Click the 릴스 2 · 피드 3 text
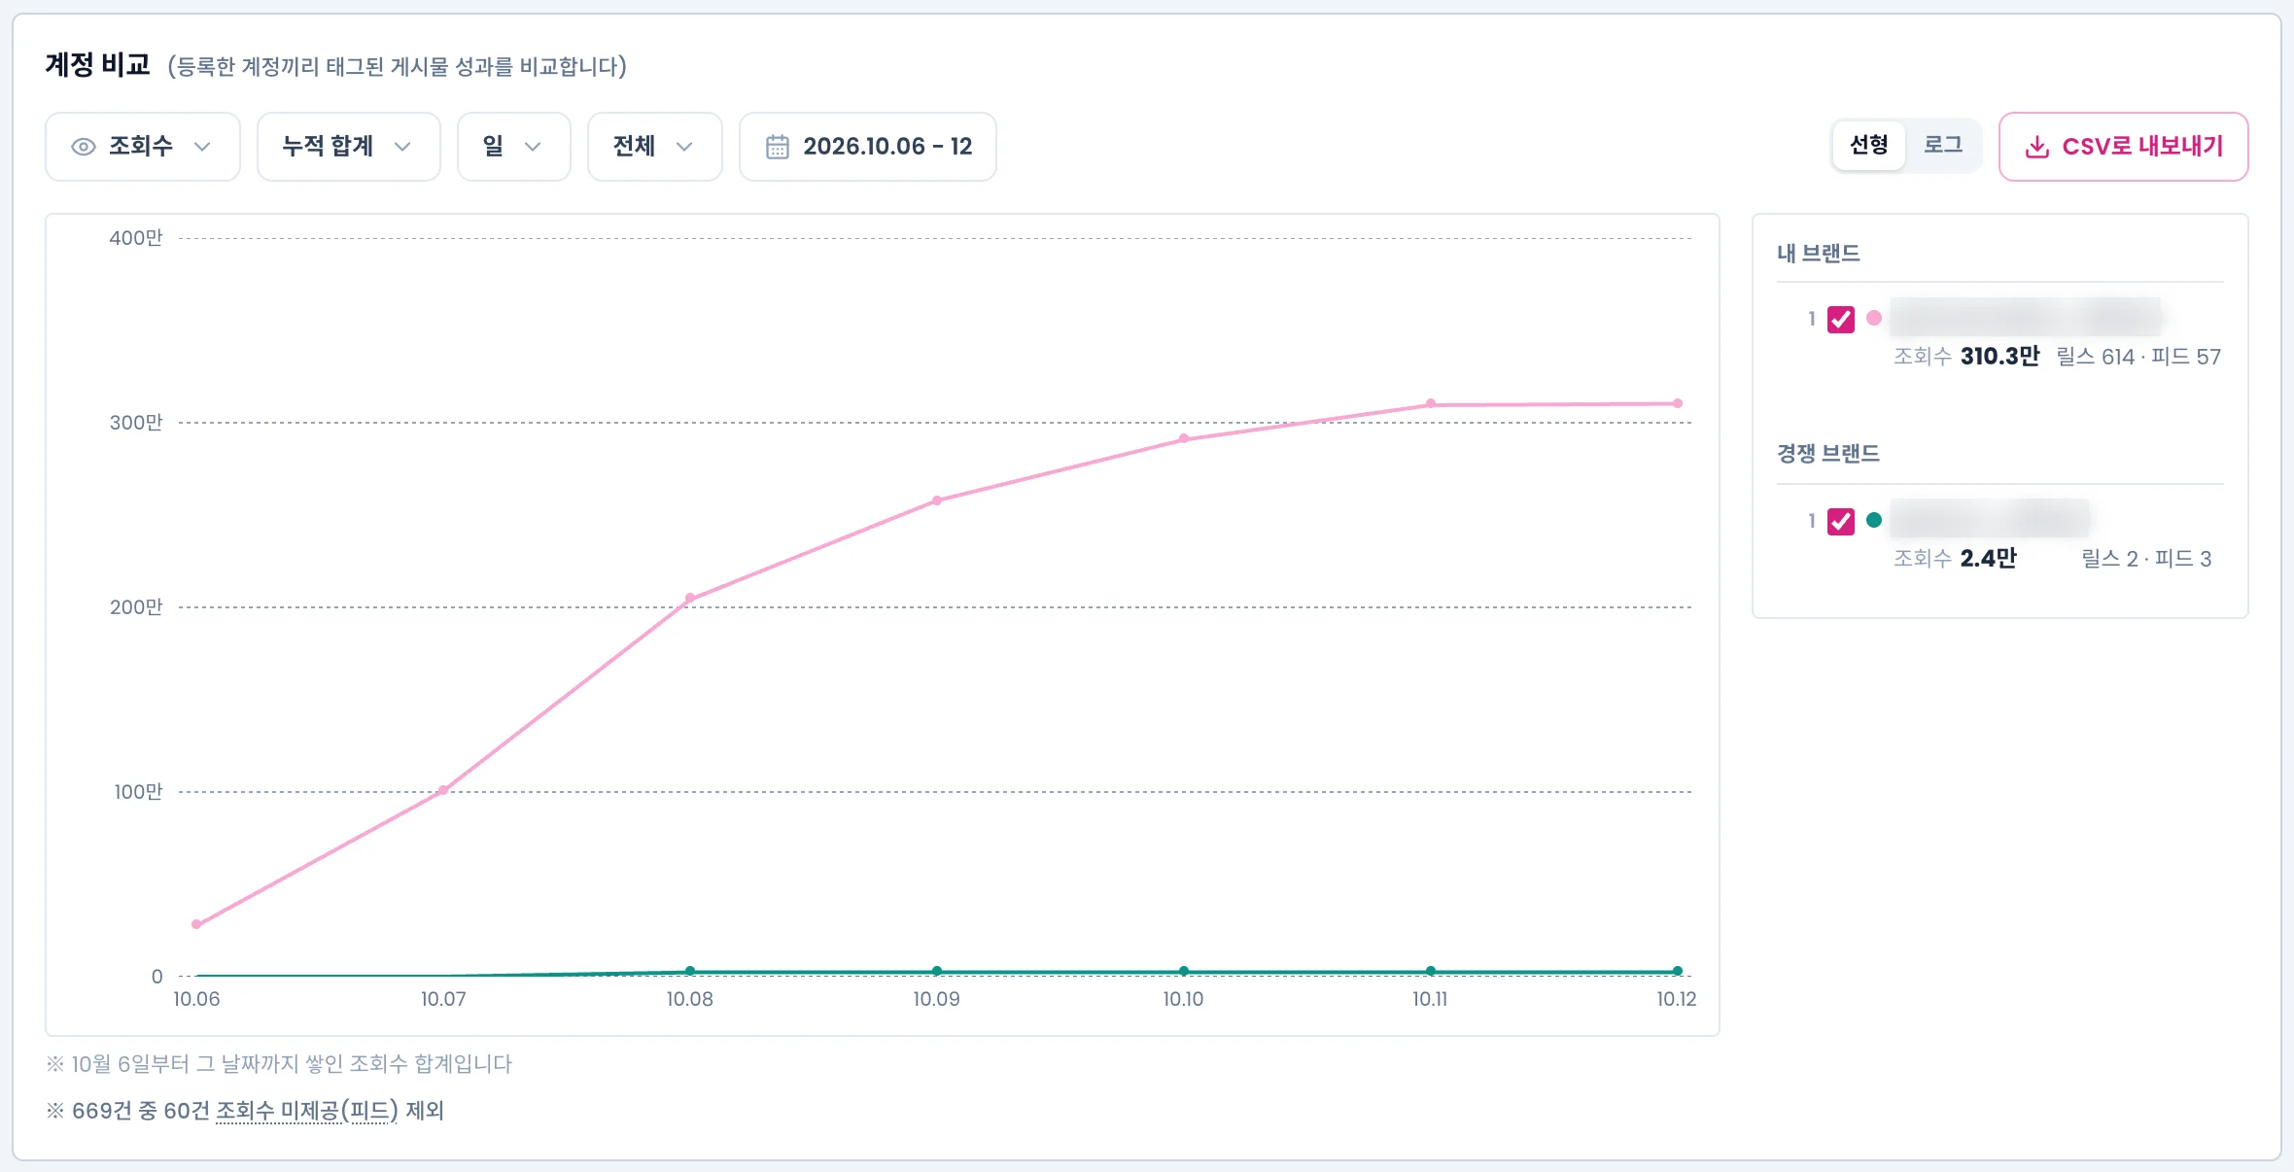Viewport: 2294px width, 1172px height. pyautogui.click(x=2146, y=559)
